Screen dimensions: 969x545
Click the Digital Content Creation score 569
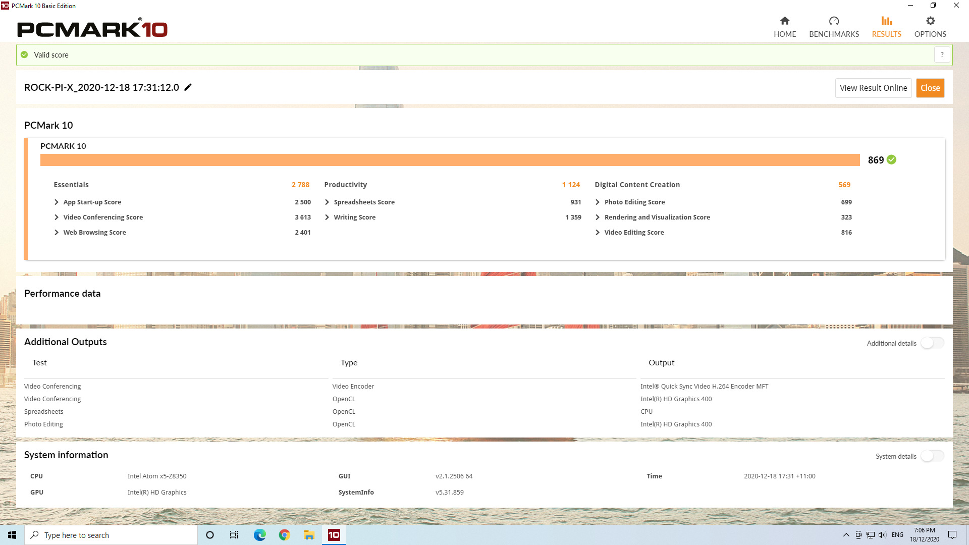click(844, 185)
